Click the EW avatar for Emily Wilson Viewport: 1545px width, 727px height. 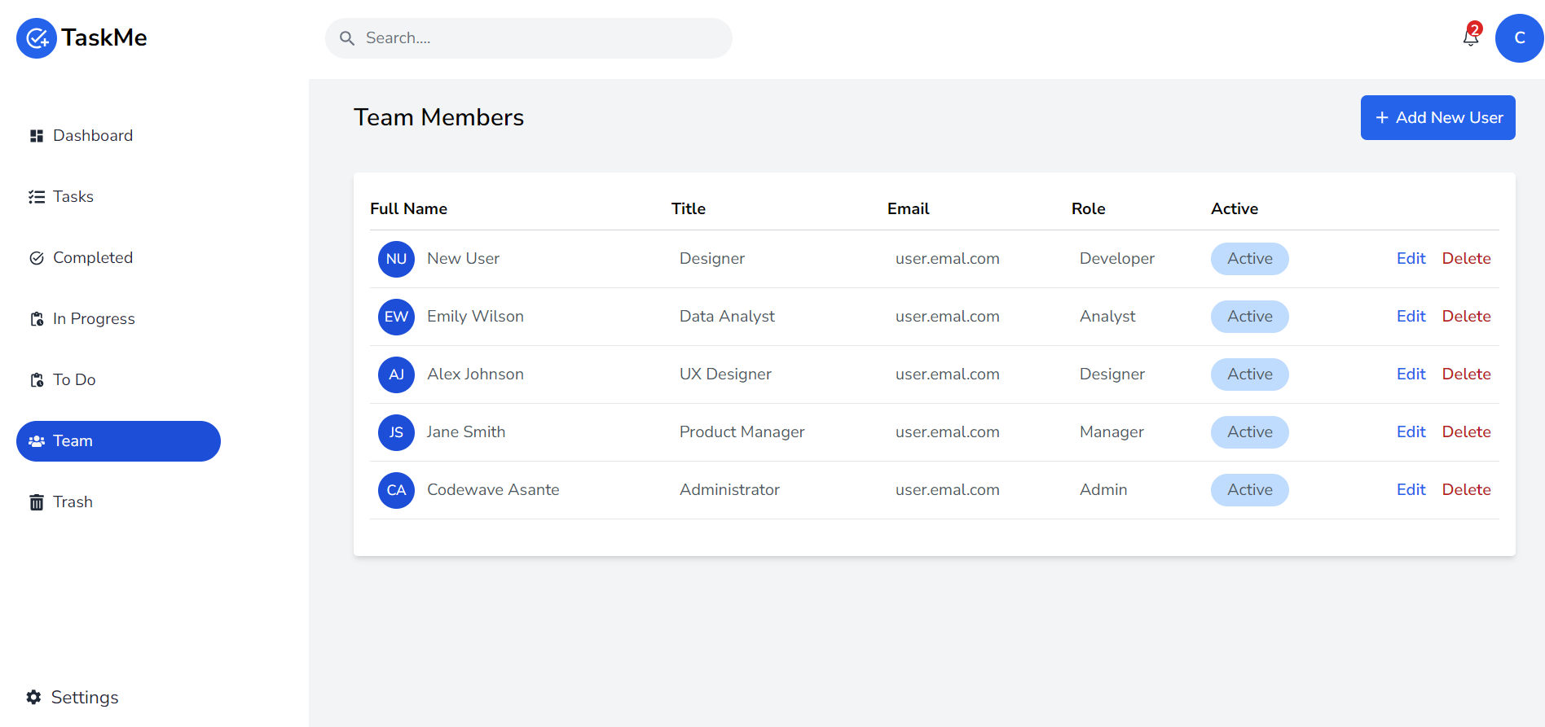[x=397, y=317]
